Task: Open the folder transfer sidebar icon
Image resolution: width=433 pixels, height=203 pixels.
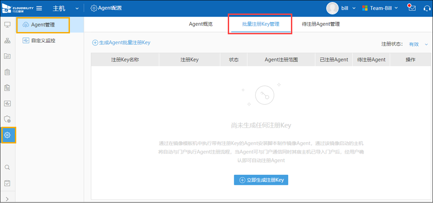Action: click(8, 56)
